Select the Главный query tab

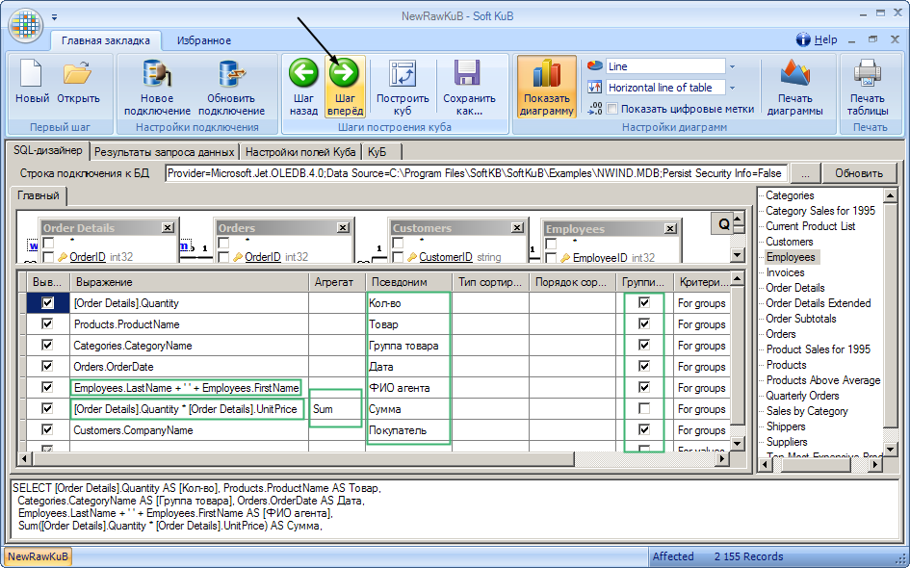tap(39, 195)
